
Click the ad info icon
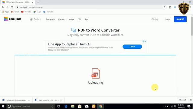[x=144, y=41]
